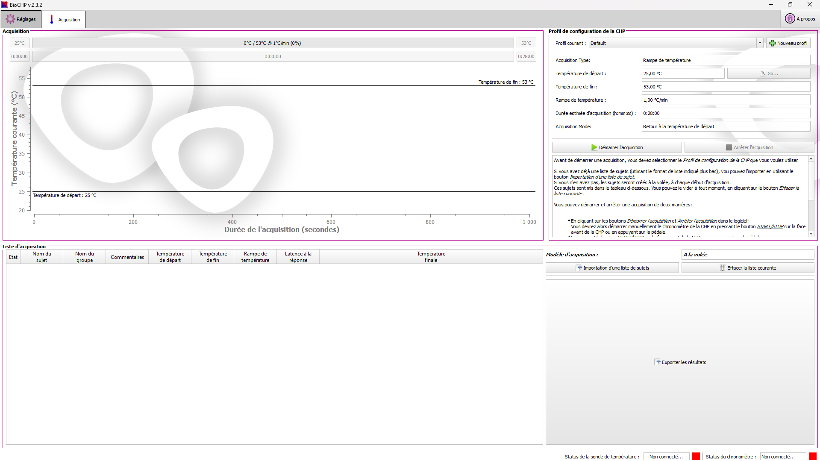This screenshot has height=461, width=820.
Task: Open the Réglages settings tab
Action: [x=21, y=19]
